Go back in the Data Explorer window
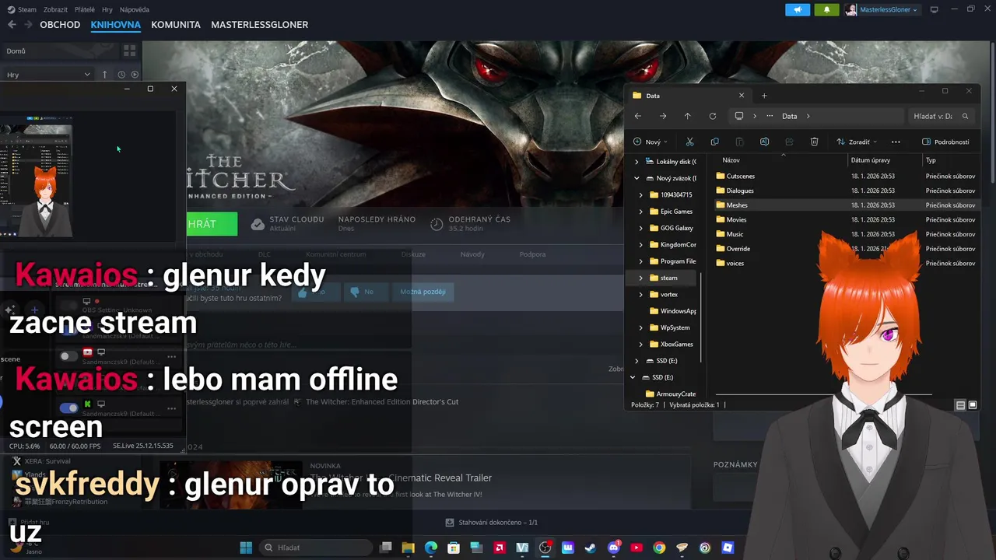The height and width of the screenshot is (560, 996). [638, 116]
